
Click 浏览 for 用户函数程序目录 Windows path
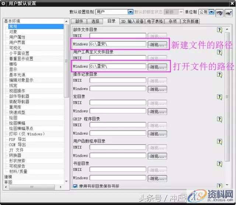pyautogui.click(x=157, y=156)
